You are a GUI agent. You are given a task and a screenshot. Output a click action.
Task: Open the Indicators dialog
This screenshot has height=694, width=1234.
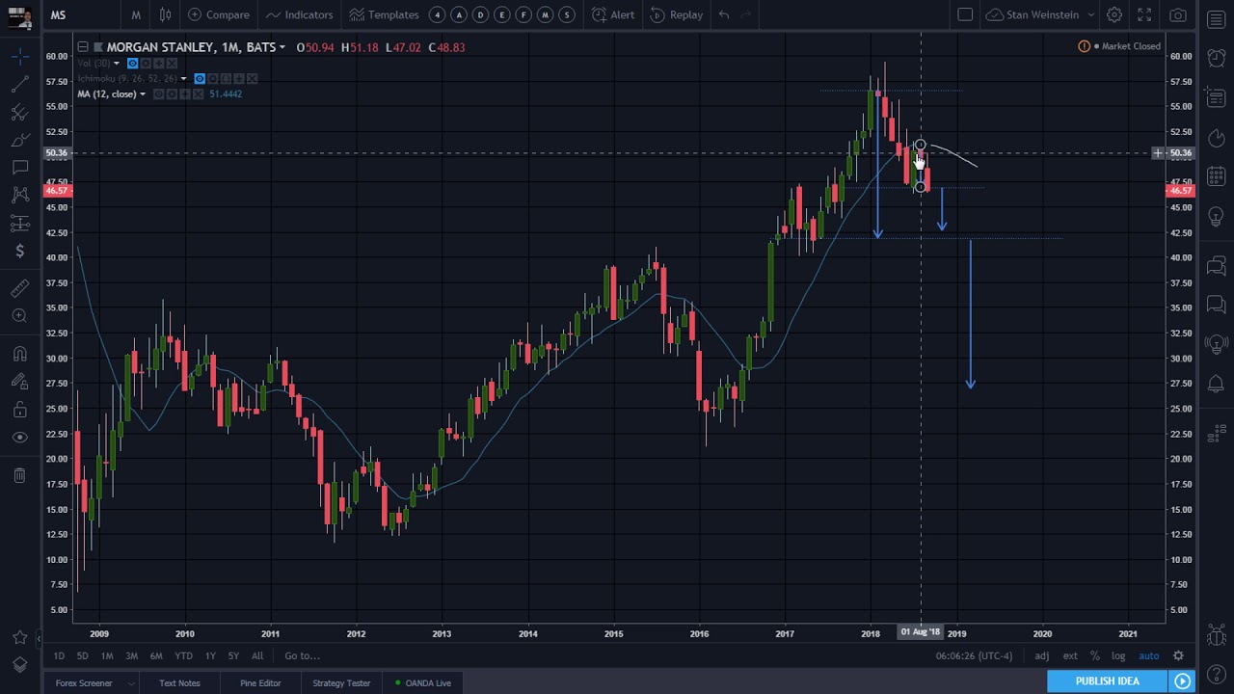pos(299,14)
